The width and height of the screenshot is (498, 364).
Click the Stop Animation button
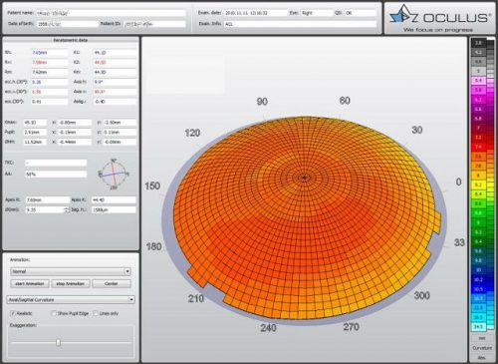70,283
